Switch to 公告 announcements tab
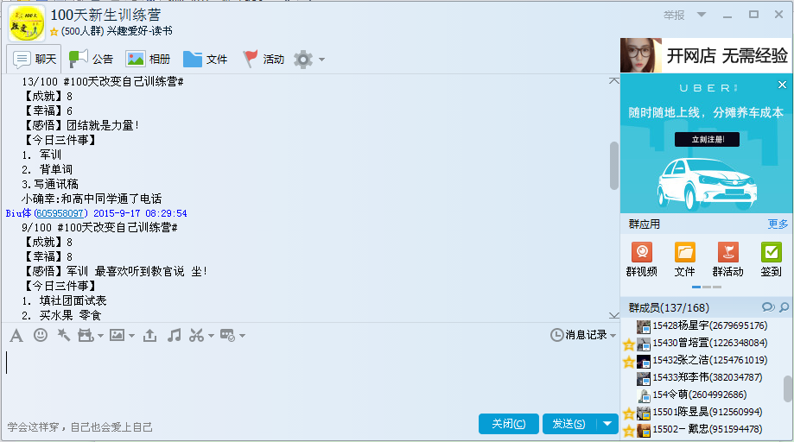The image size is (794, 442). 91,60
